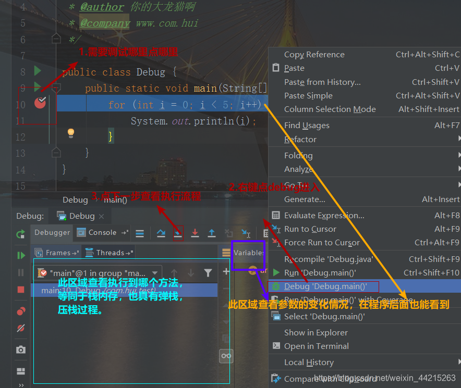Click the Paste clipboard icon in menu
Viewport: 461px width, 388px height.
coord(276,68)
